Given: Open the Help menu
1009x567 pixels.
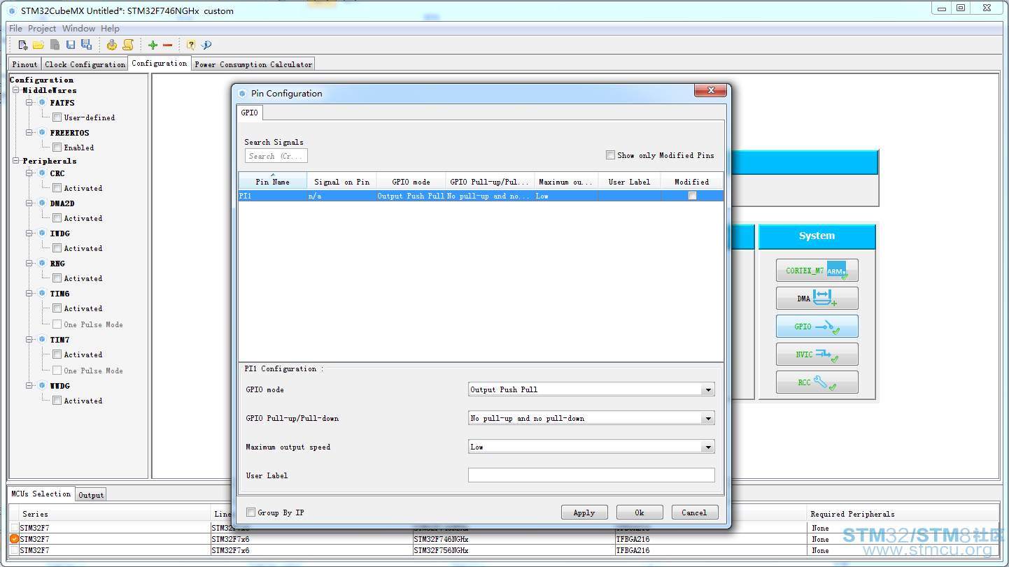Looking at the screenshot, I should 110,29.
